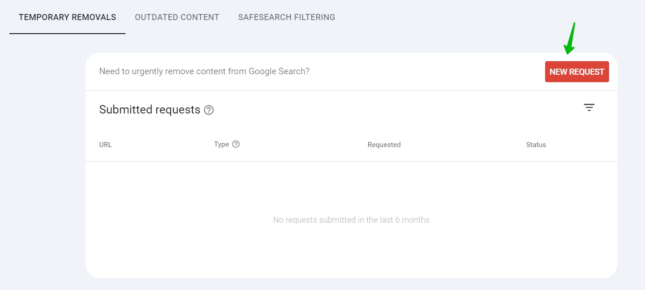The width and height of the screenshot is (645, 290).
Task: Sort requests by the URL column
Action: click(x=105, y=145)
